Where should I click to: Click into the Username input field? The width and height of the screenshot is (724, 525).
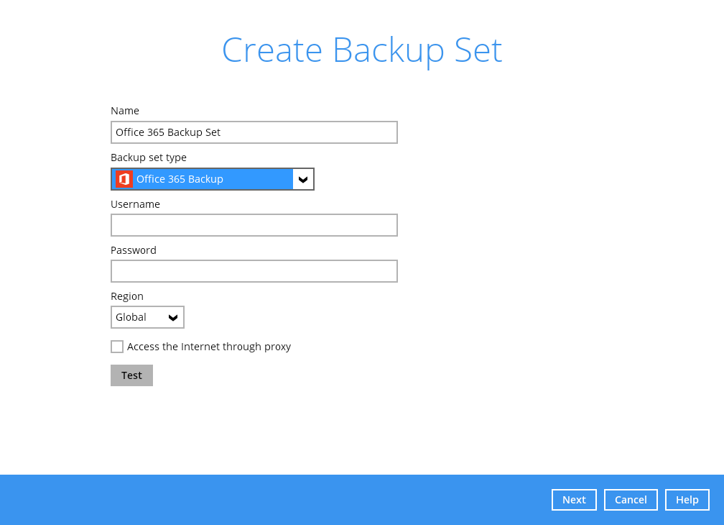pos(254,225)
